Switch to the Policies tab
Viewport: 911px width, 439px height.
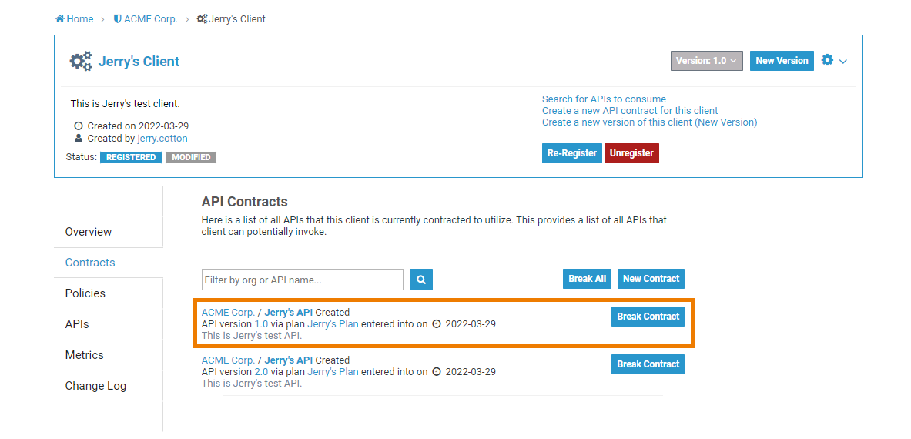coord(85,293)
